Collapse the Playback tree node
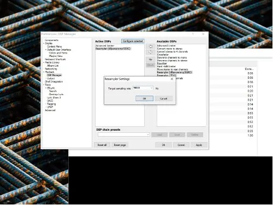Viewport: 273px width, 205px height. point(44,72)
